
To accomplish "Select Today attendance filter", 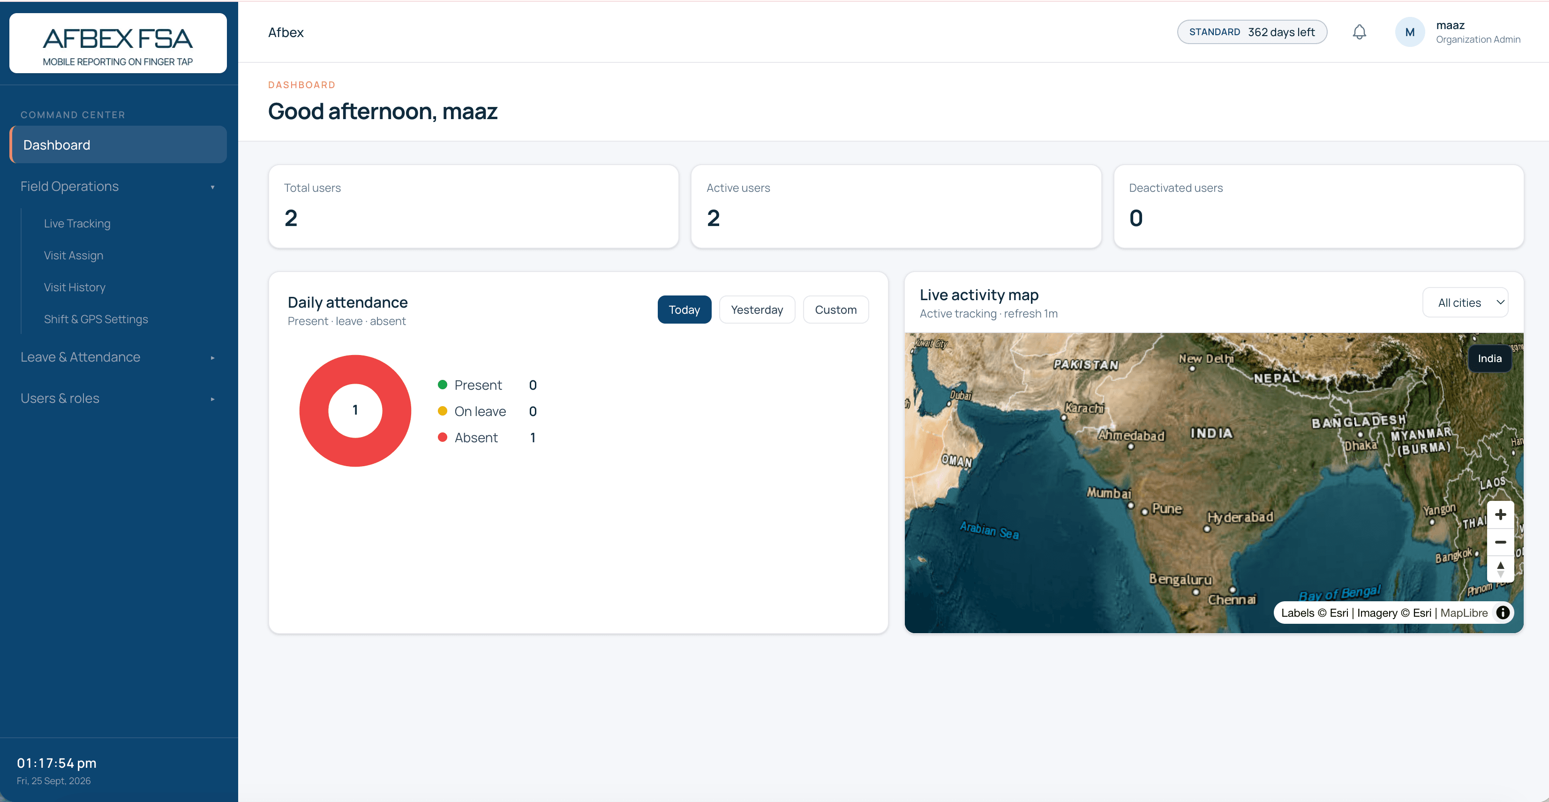I will coord(684,309).
